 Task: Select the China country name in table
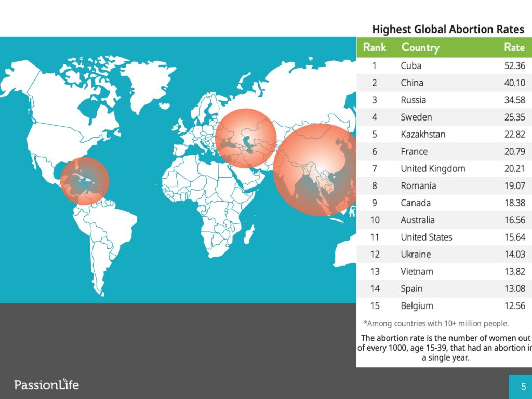tap(412, 83)
